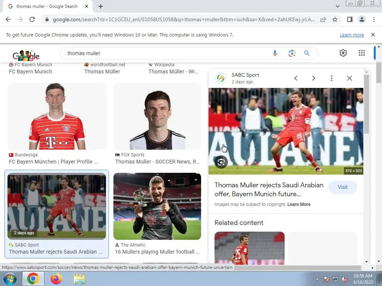Click inside the thomas muller search box
This screenshot has height=286, width=382.
pos(166,53)
